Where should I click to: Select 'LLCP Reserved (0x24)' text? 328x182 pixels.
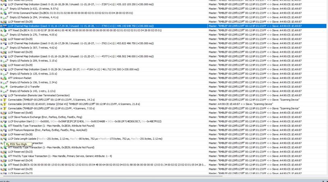click(x=20, y=161)
